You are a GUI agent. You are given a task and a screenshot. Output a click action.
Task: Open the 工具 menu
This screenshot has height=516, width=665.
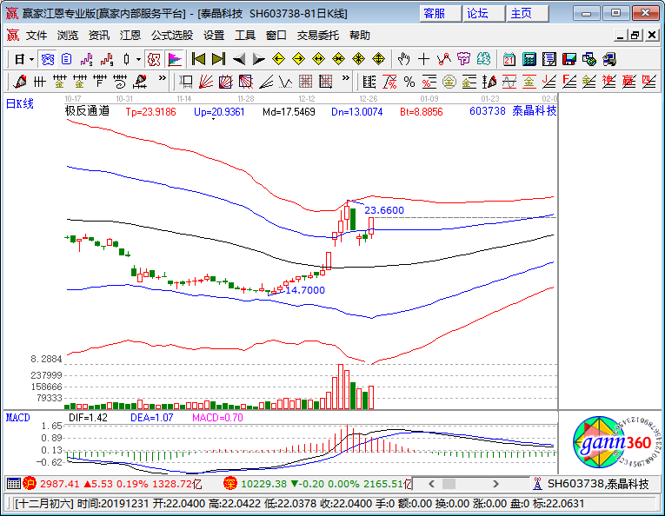[x=245, y=36]
